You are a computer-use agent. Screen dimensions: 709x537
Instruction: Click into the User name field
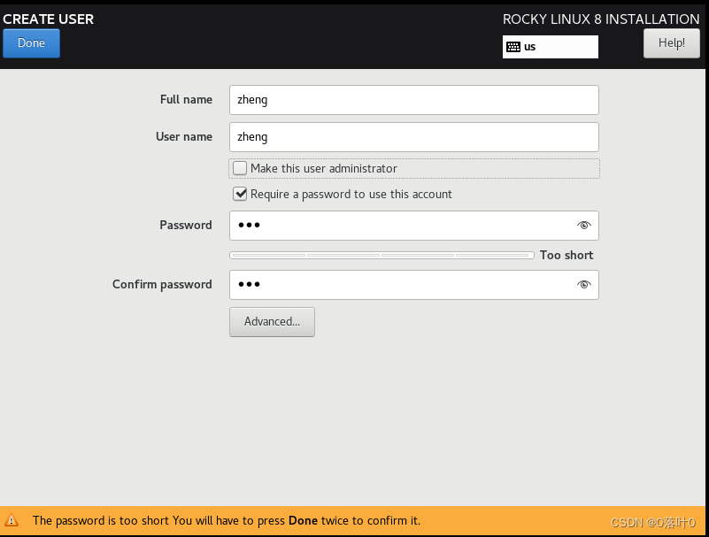pyautogui.click(x=413, y=137)
